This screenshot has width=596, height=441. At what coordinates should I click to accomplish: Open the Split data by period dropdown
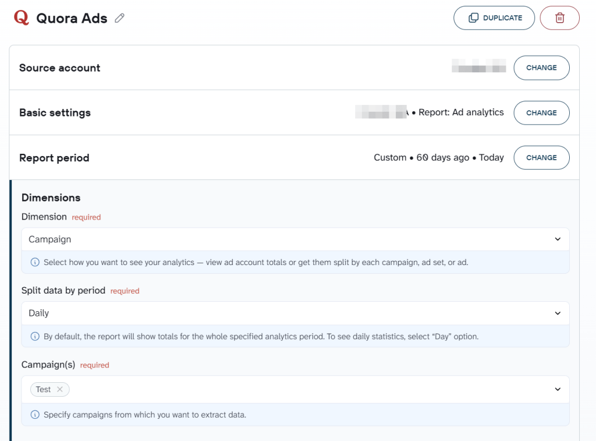click(x=295, y=313)
